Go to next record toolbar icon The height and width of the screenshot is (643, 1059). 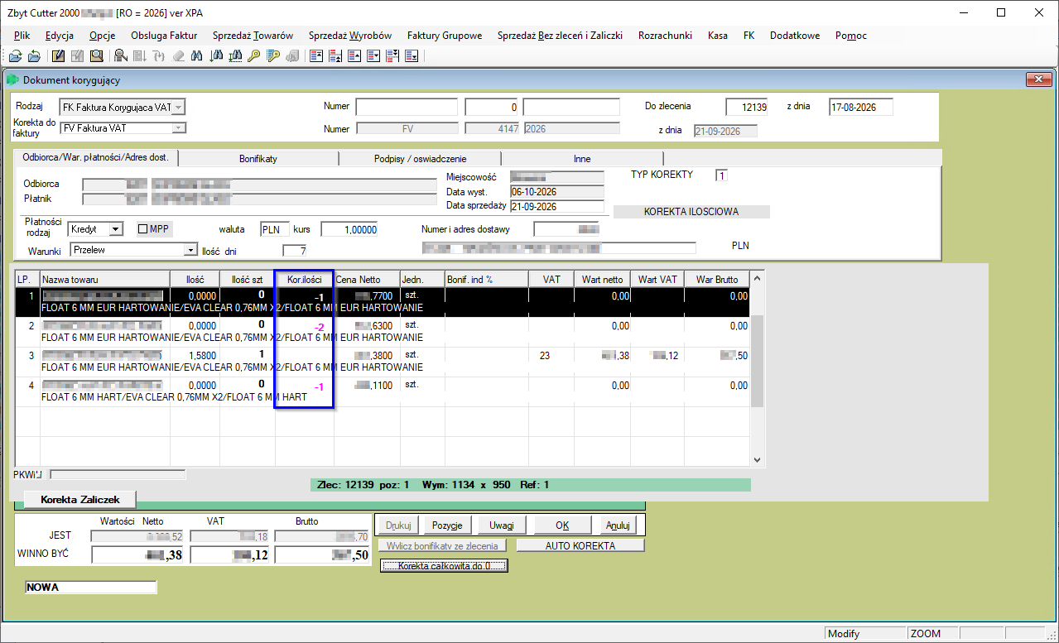[373, 56]
